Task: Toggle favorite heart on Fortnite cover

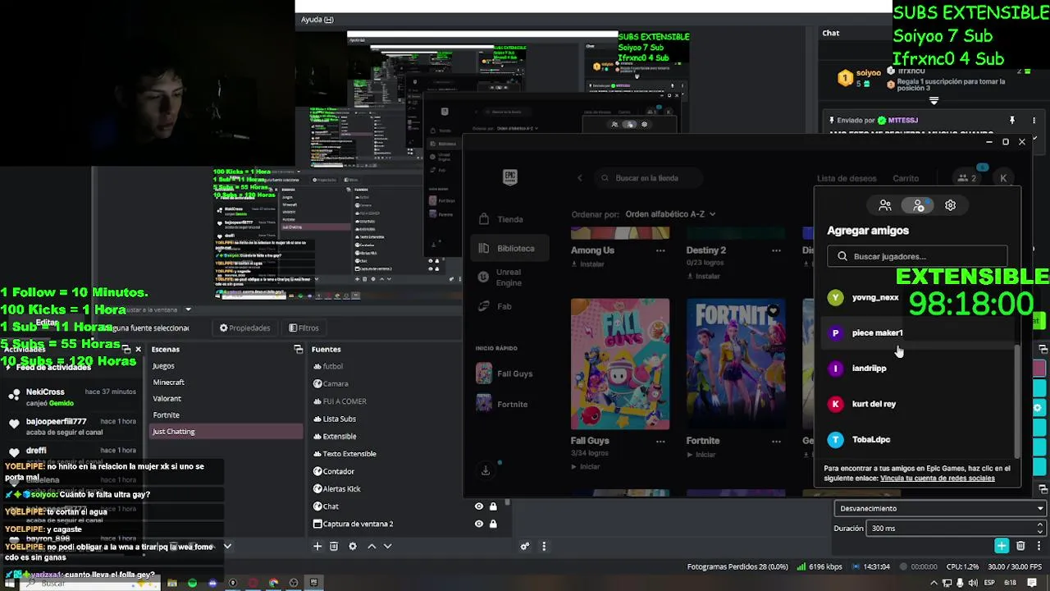Action: point(773,311)
